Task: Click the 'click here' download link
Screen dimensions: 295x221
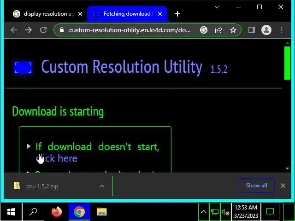Action: click(56, 158)
